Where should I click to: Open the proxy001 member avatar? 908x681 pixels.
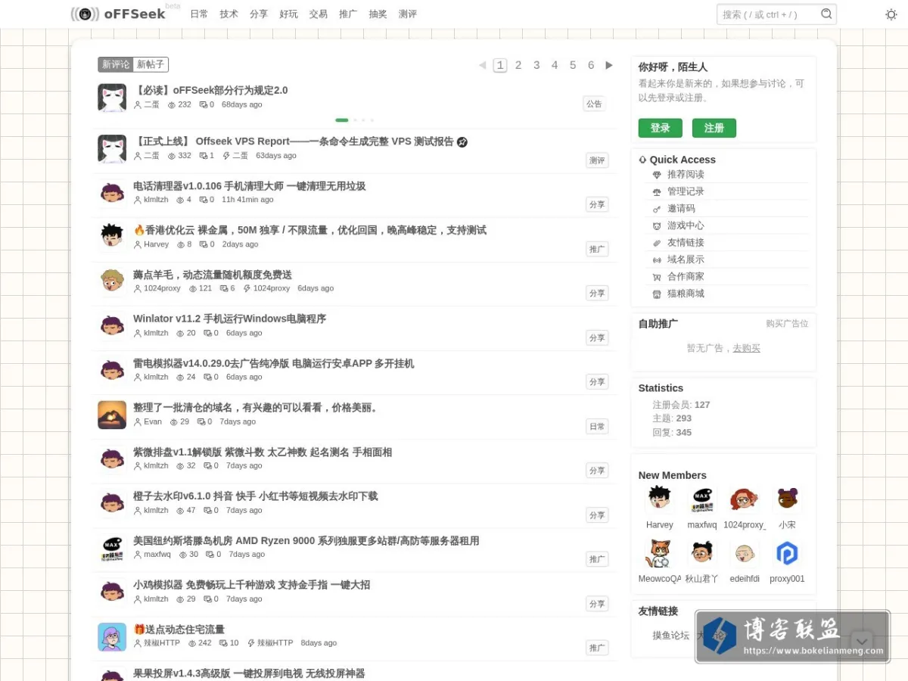pyautogui.click(x=787, y=553)
